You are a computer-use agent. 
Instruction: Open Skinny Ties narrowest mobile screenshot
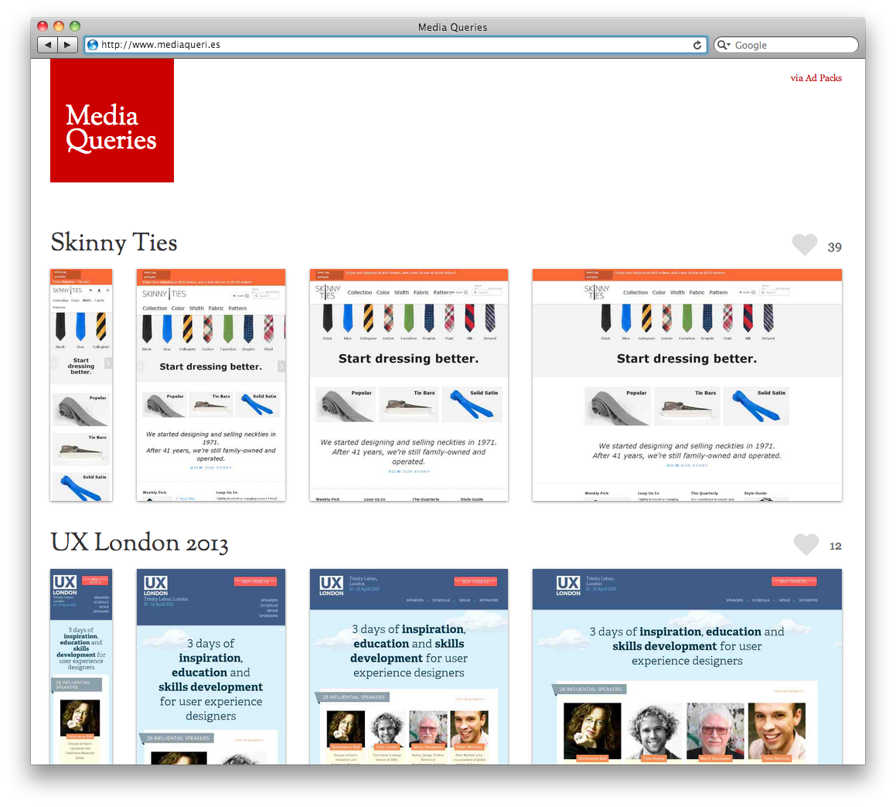coord(81,385)
